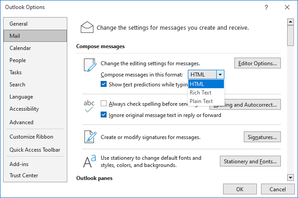The height and width of the screenshot is (198, 298).
Task: Click the envelope mail settings icon
Action: [87, 27]
